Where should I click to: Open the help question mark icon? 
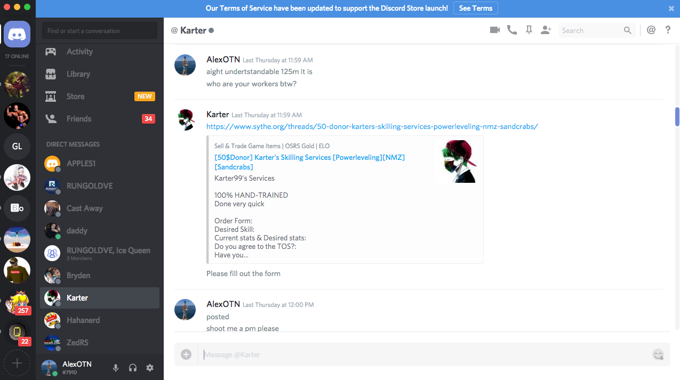point(668,30)
